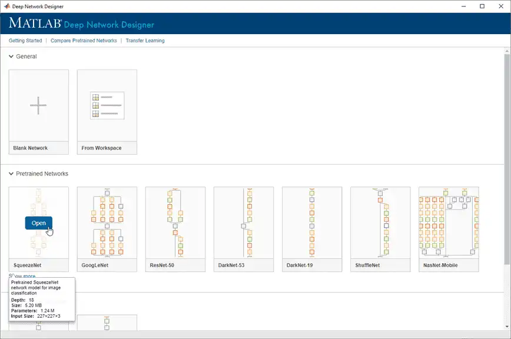Click Show more under pretrained networks
The width and height of the screenshot is (511, 339).
pos(22,276)
